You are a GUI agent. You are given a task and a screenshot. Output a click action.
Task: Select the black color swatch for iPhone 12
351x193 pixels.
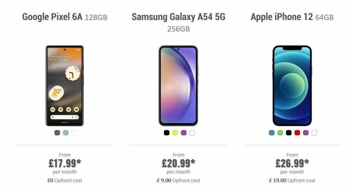point(288,133)
